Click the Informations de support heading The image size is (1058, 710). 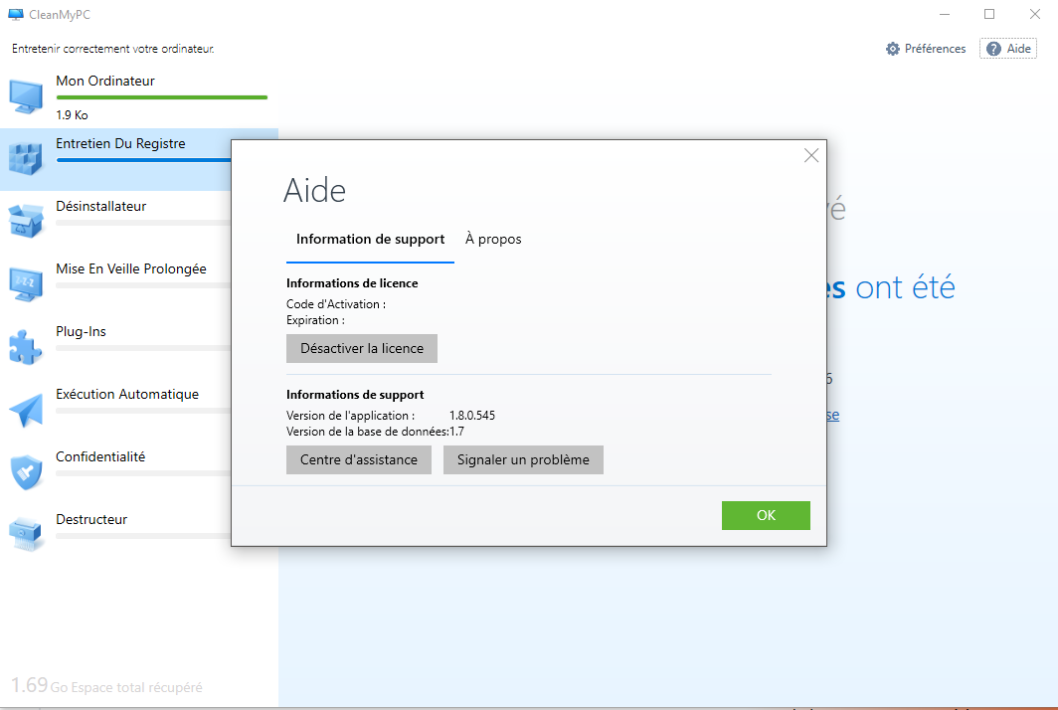355,395
